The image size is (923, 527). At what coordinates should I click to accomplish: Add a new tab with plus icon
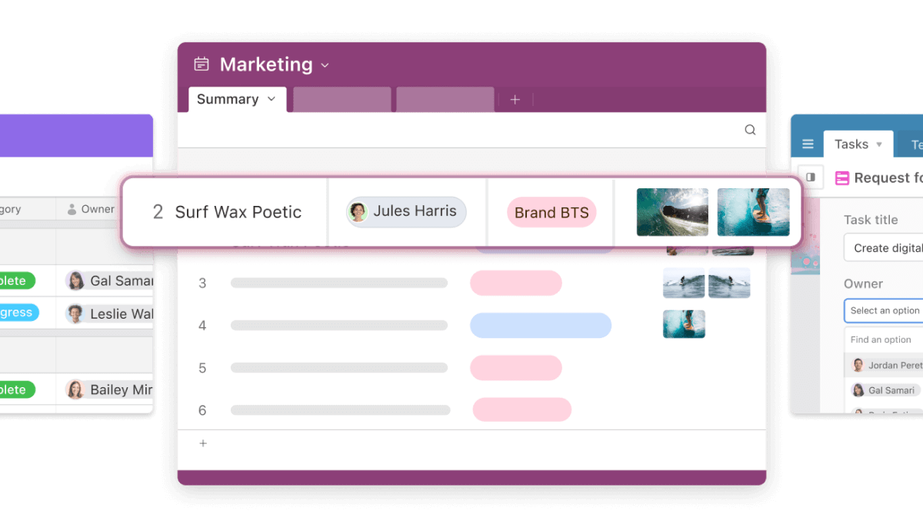click(515, 99)
